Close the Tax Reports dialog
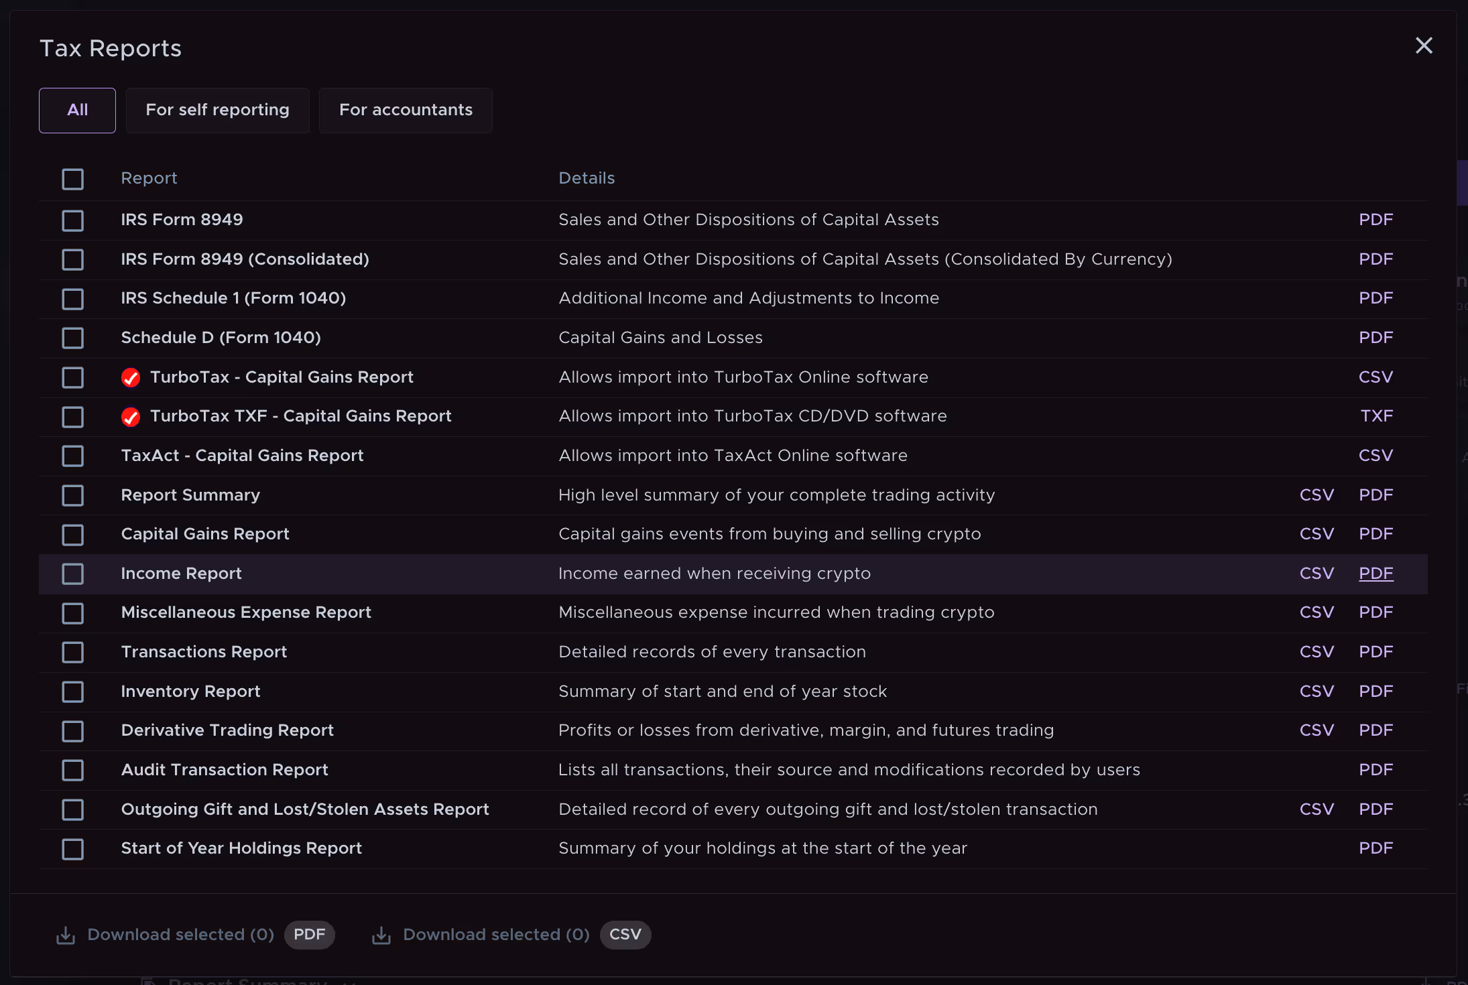The width and height of the screenshot is (1468, 985). 1424,46
